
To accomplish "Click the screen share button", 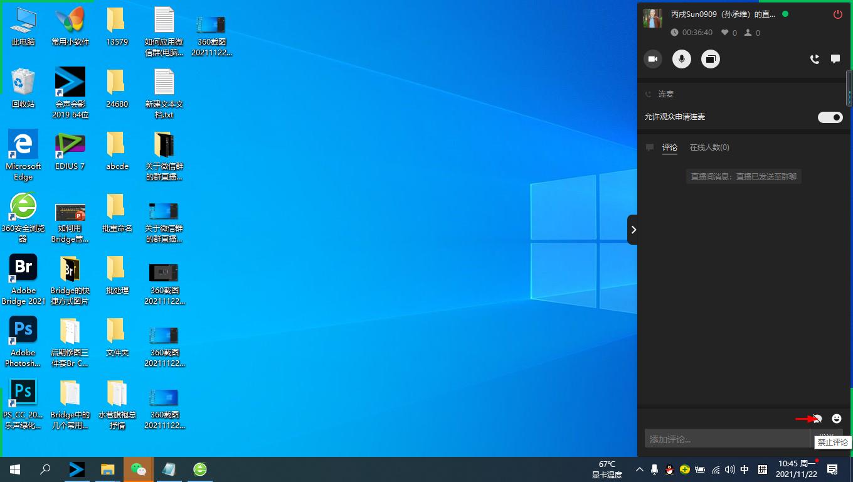I will (711, 59).
